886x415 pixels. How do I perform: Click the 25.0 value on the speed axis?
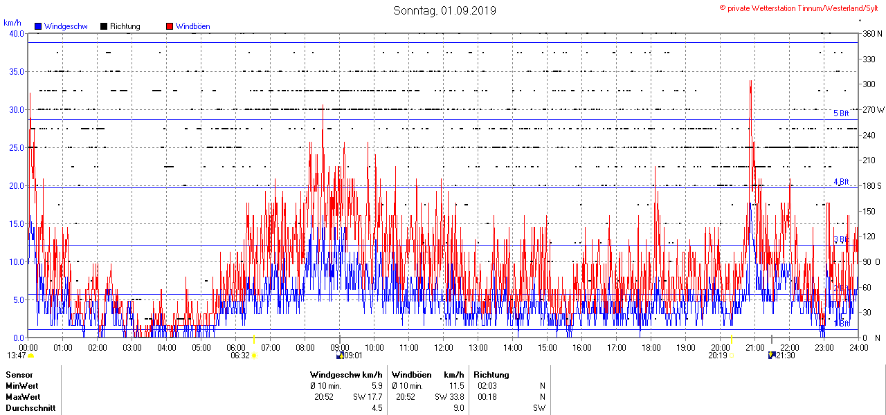16,148
